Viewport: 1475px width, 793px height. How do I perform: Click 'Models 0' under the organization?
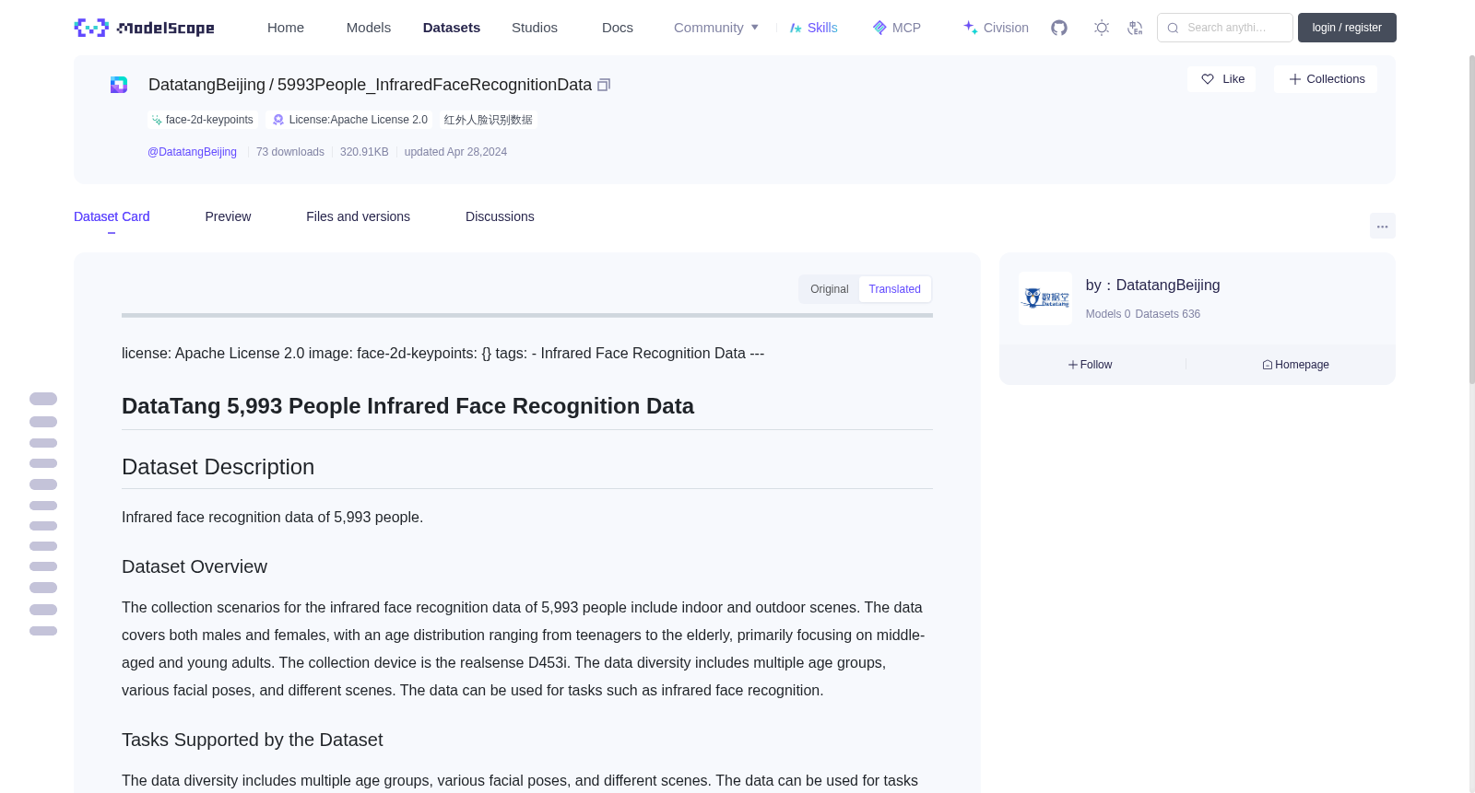coord(1108,314)
